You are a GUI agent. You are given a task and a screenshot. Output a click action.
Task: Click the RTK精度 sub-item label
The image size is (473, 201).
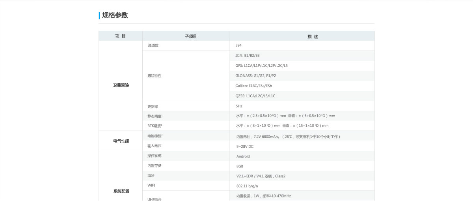(x=155, y=126)
